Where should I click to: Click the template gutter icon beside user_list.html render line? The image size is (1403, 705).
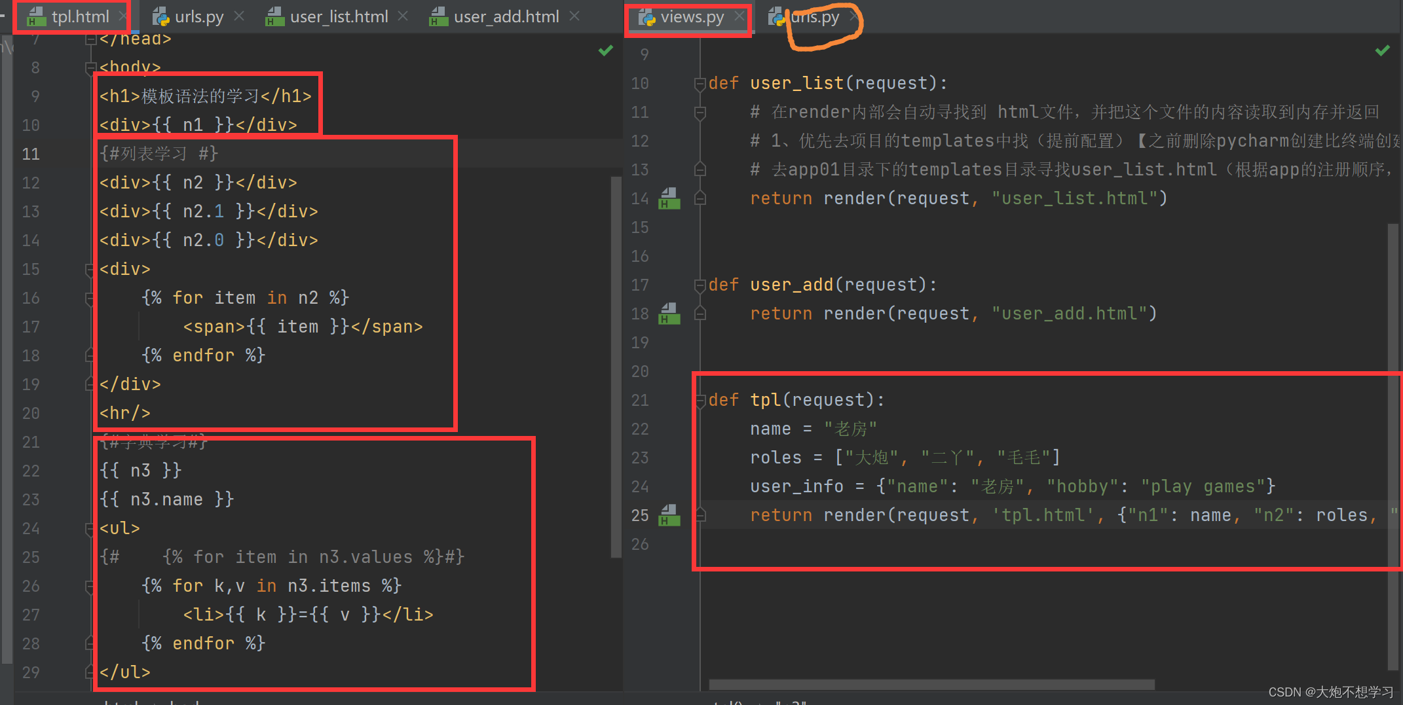coord(669,198)
